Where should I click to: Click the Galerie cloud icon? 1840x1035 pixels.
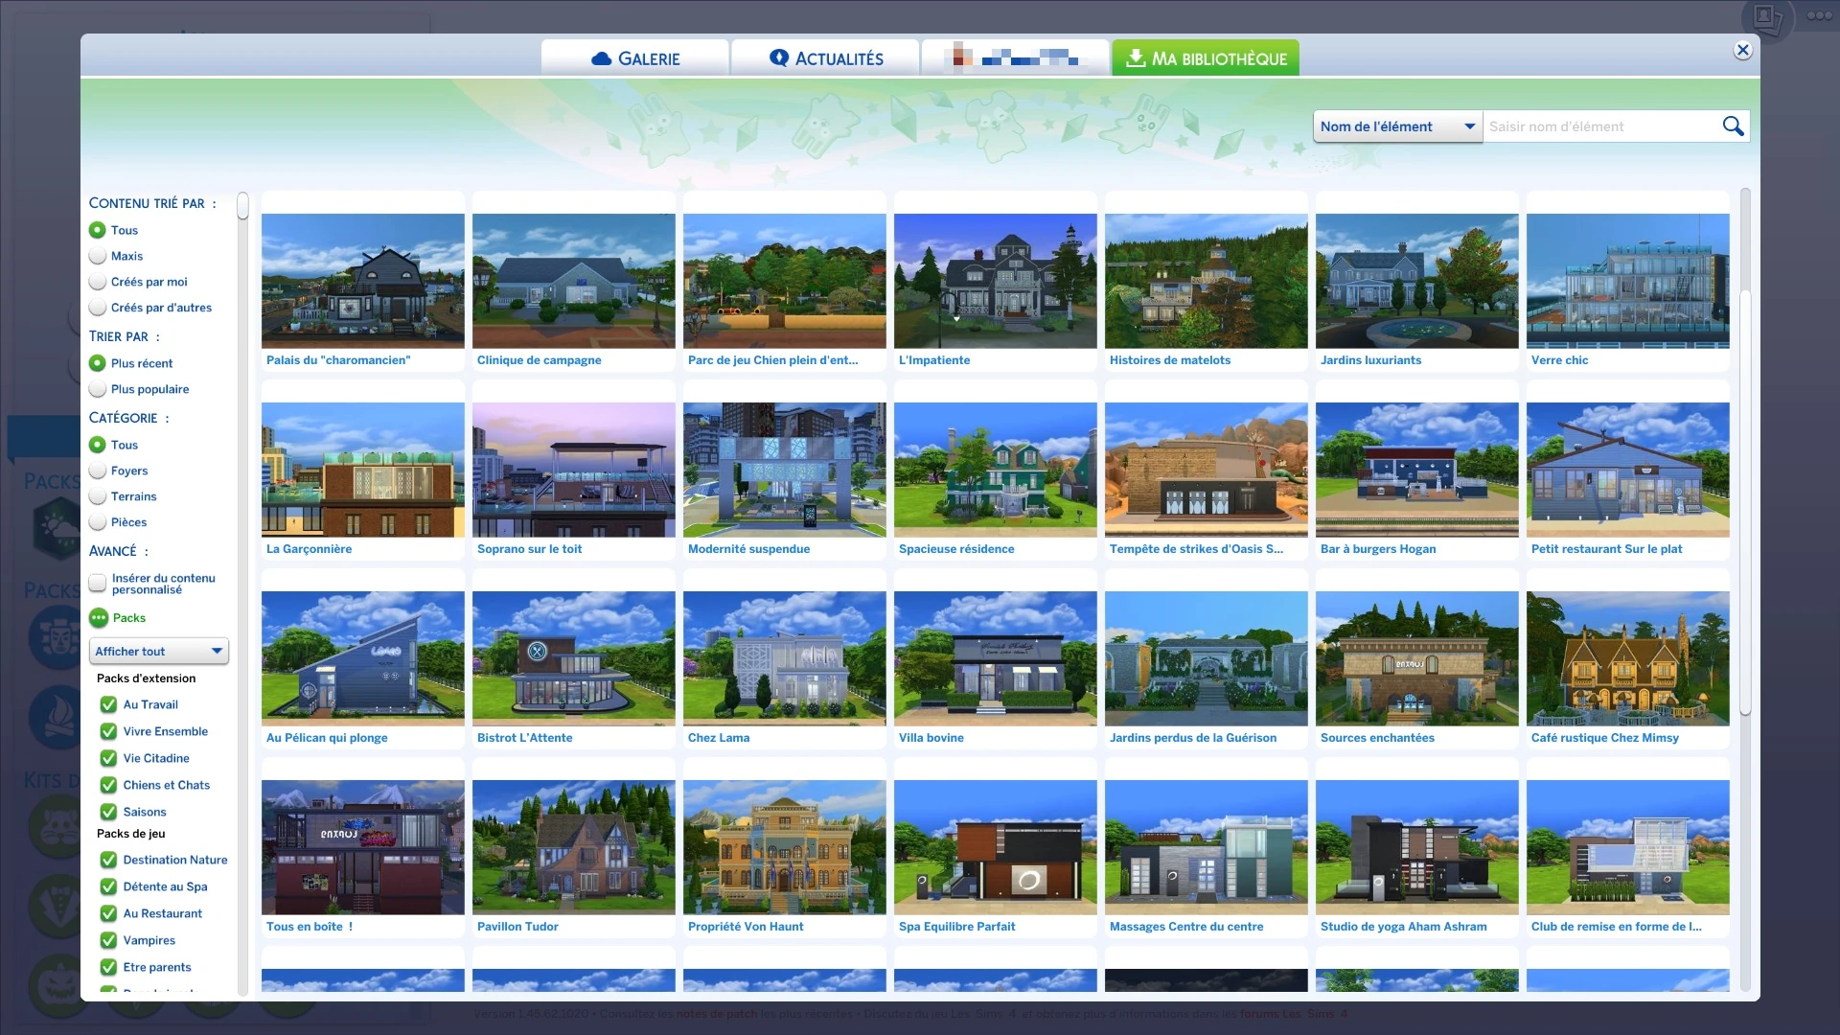click(x=601, y=58)
